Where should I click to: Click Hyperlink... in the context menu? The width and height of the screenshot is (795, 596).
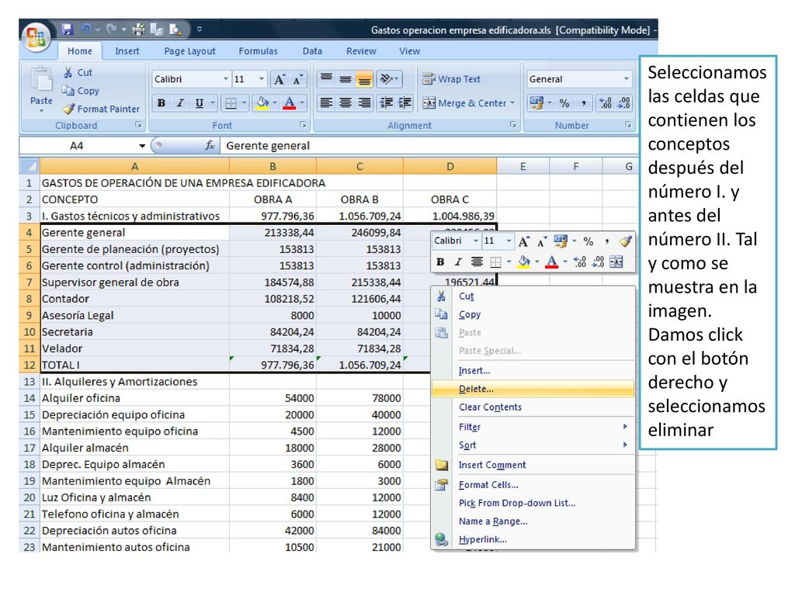533,539
